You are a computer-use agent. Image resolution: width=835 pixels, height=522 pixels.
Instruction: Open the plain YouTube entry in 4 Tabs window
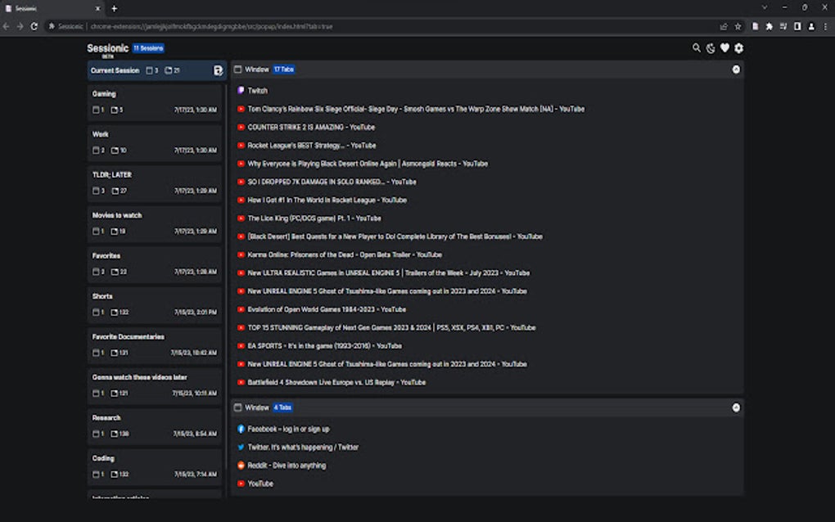click(260, 484)
